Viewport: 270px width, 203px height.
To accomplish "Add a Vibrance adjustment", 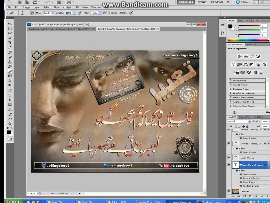I will tap(234, 65).
